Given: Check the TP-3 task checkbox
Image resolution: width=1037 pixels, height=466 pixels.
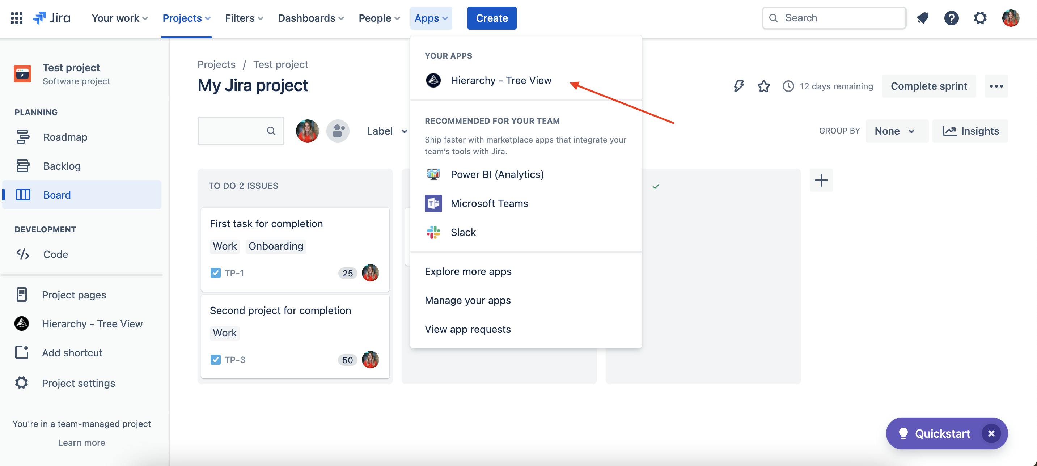Looking at the screenshot, I should coord(215,359).
